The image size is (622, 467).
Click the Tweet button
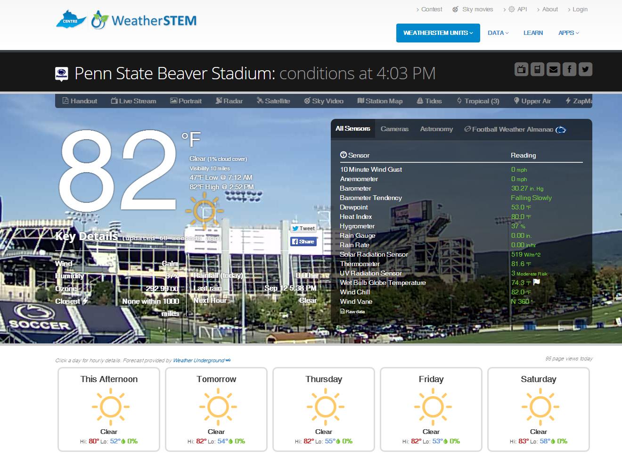303,228
